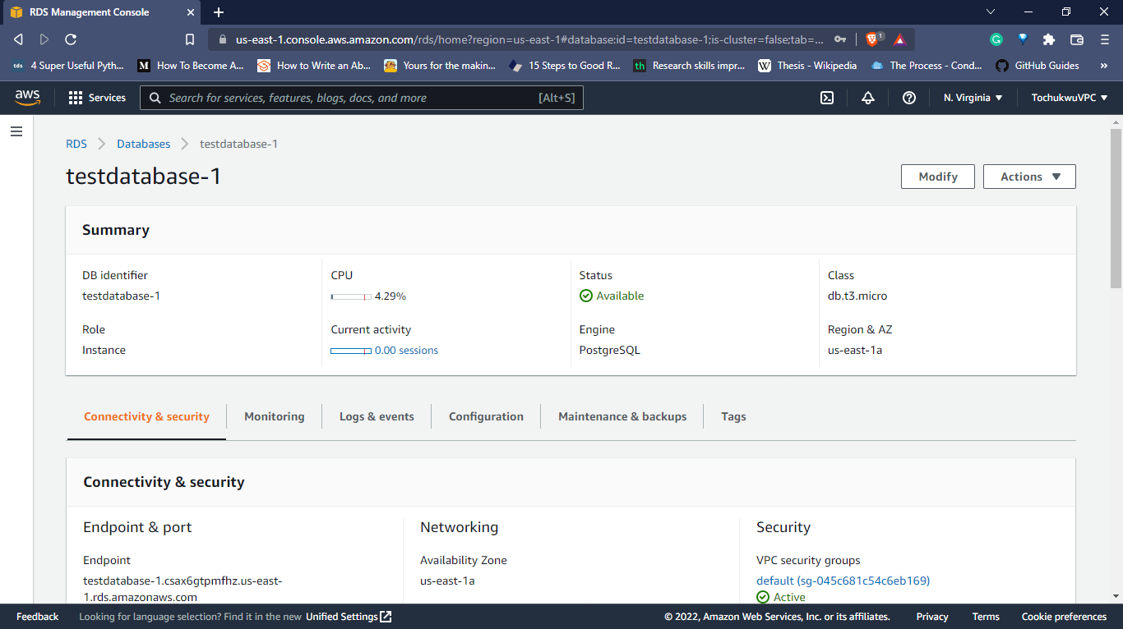Reload the page
The image size is (1123, 629).
click(71, 39)
